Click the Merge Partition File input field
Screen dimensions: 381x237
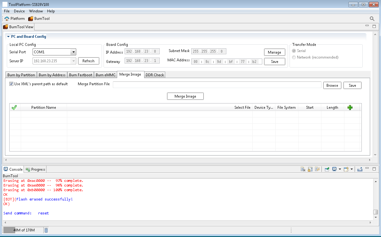(x=217, y=85)
